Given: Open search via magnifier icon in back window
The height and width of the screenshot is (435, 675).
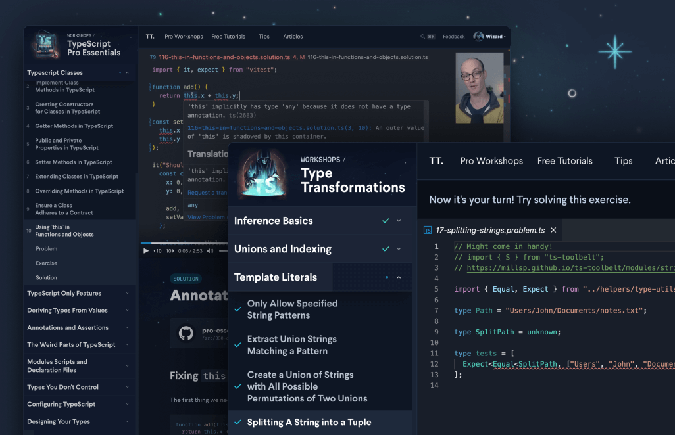Looking at the screenshot, I should tap(423, 37).
